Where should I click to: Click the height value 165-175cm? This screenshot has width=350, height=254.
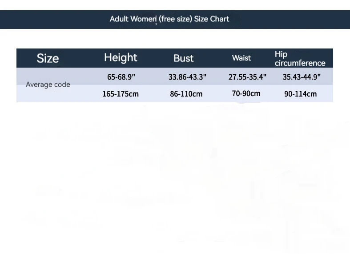point(121,94)
